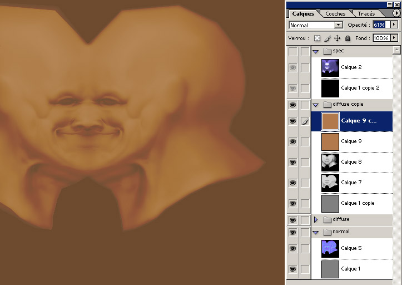The height and width of the screenshot is (285, 402).
Task: Open the Opacité slider arrow
Action: [x=394, y=24]
